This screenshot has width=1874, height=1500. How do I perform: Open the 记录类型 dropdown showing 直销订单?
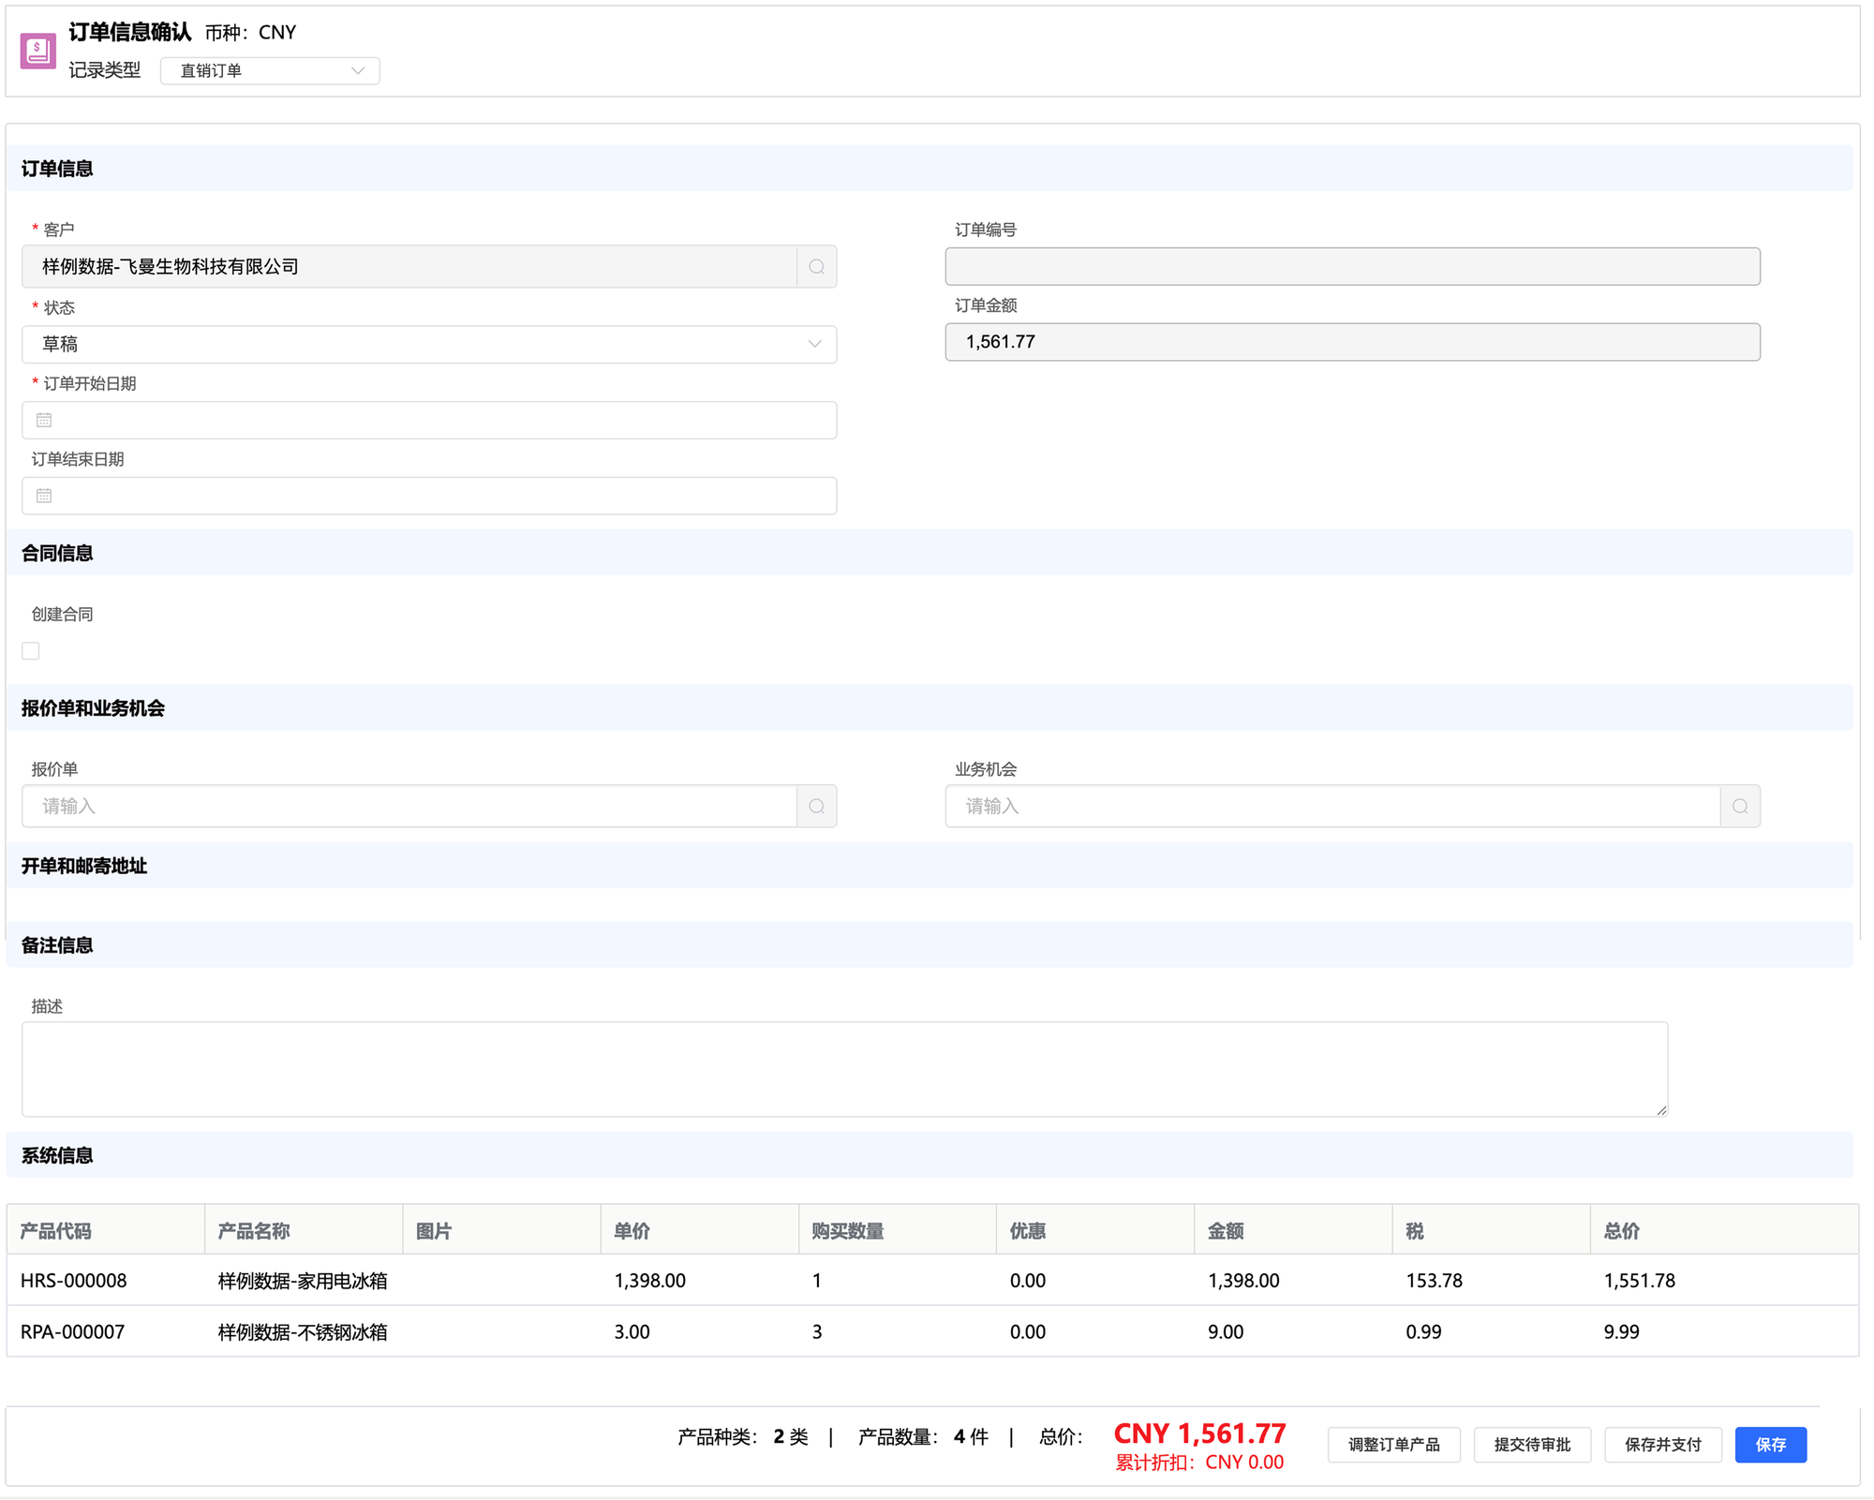pos(270,71)
